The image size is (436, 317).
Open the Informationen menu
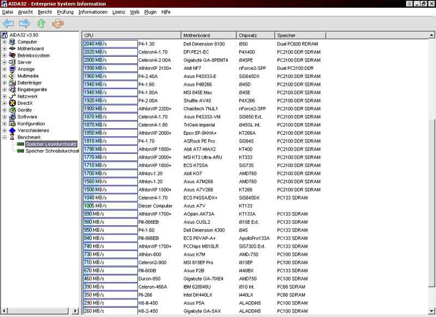[93, 12]
